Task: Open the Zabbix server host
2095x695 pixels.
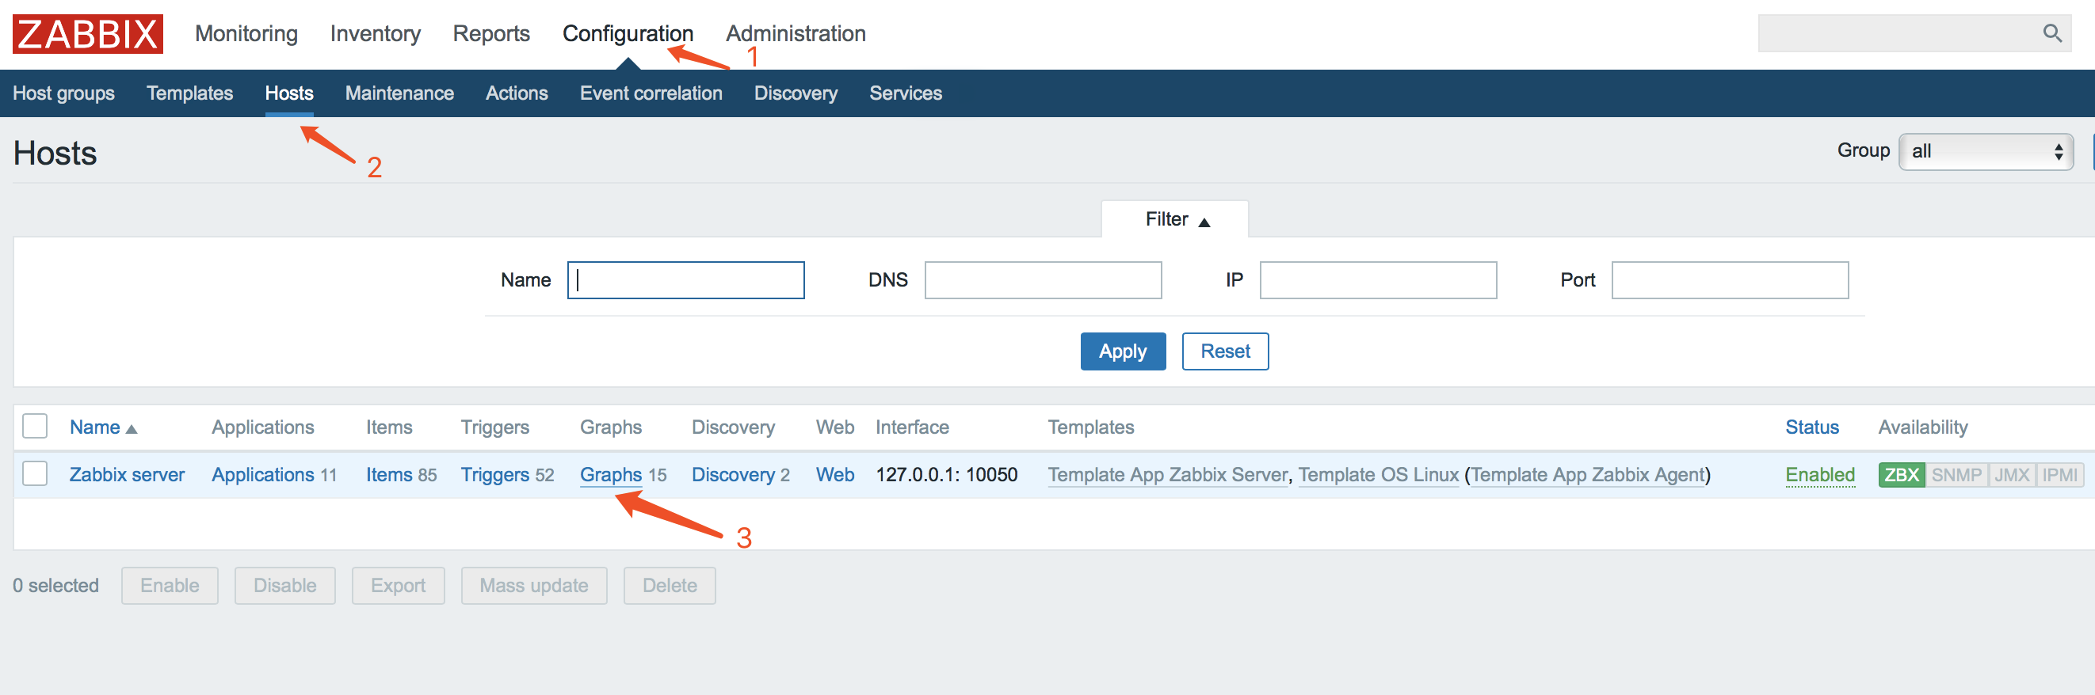Action: (x=127, y=475)
